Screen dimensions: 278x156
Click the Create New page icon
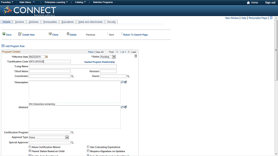point(20,34)
